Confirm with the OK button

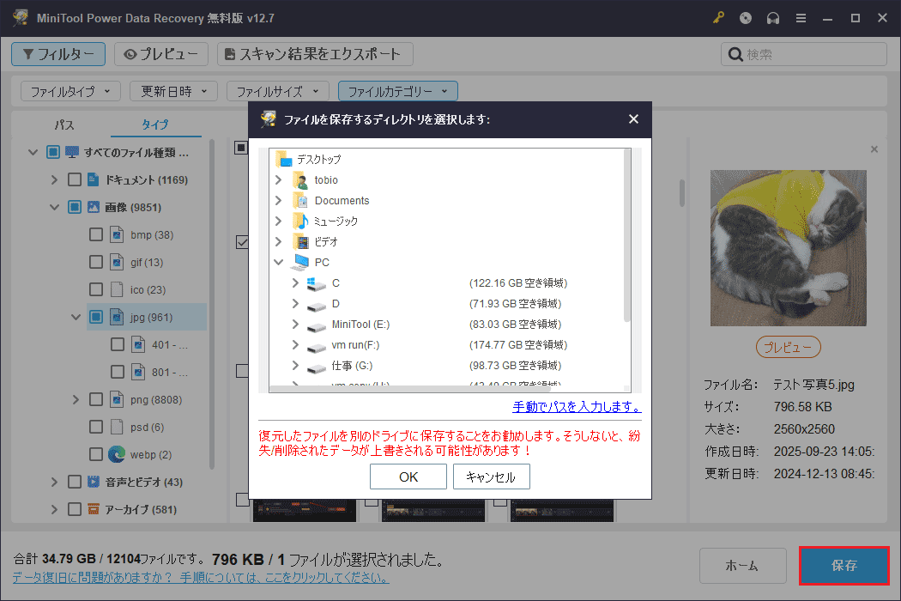click(x=408, y=477)
